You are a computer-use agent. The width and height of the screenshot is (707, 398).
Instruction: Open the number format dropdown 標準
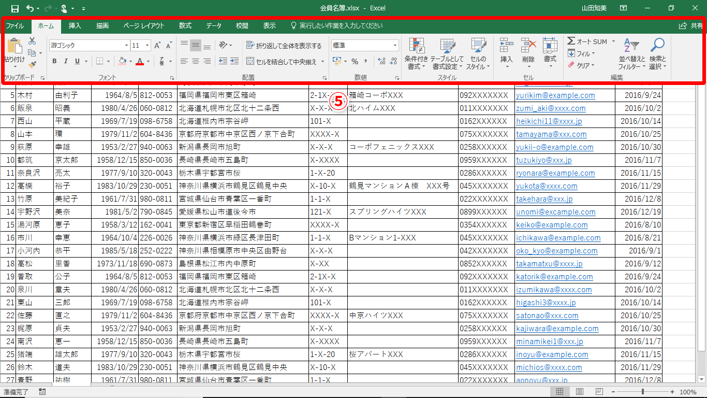coord(394,46)
